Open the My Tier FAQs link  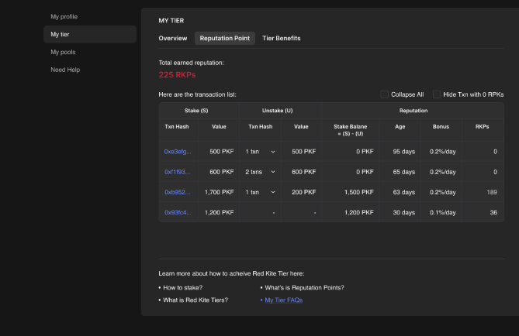[x=284, y=300]
